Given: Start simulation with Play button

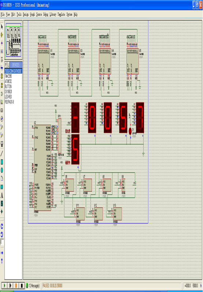Looking at the screenshot, I should (4, 285).
